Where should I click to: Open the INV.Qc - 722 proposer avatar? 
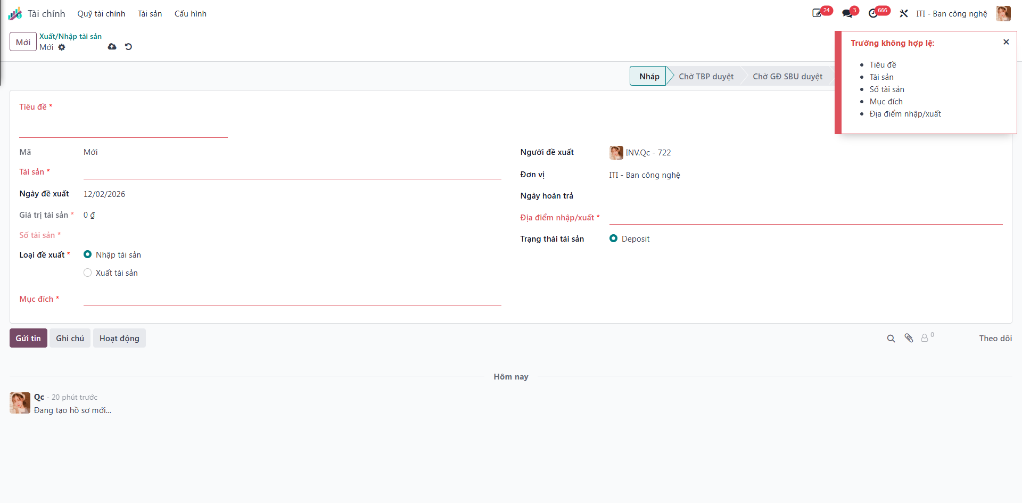point(616,153)
